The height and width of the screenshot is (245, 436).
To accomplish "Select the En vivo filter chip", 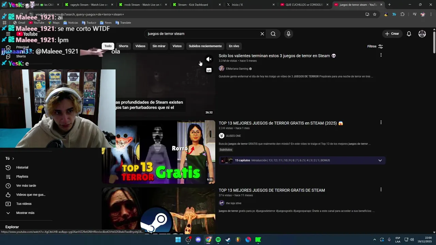I will point(234,46).
